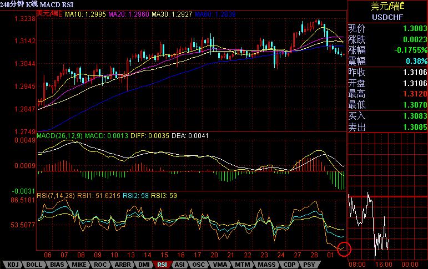Click the 16:00 label on intraday chart
The image size is (428, 269).
[384, 265]
